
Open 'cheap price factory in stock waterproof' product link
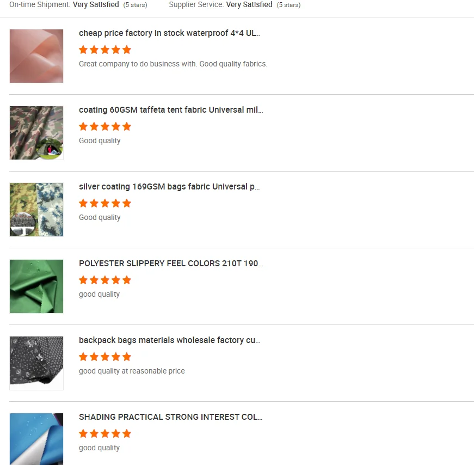(169, 33)
